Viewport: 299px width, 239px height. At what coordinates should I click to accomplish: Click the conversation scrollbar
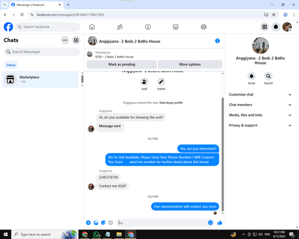point(222,154)
